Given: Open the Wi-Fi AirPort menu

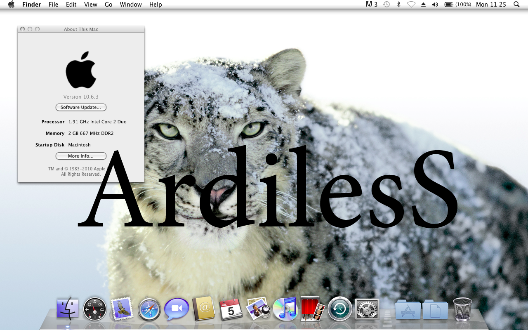Looking at the screenshot, I should coord(411,5).
